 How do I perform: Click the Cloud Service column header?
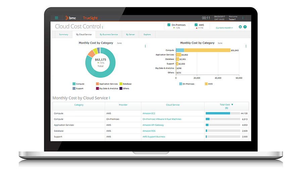pos(173,105)
